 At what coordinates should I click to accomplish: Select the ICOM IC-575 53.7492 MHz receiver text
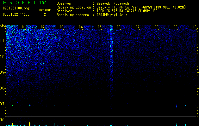click(127, 11)
